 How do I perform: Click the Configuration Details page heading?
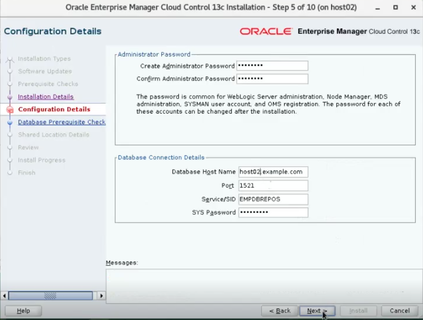pyautogui.click(x=53, y=31)
